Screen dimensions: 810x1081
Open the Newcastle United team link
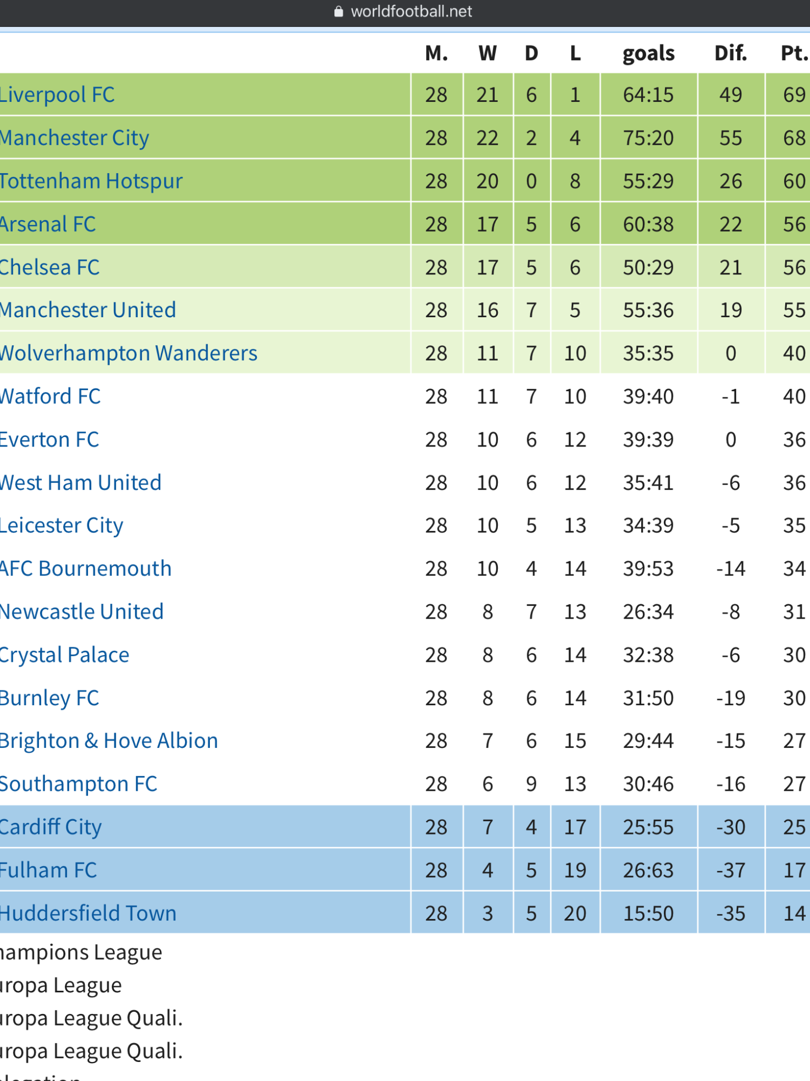click(x=82, y=612)
